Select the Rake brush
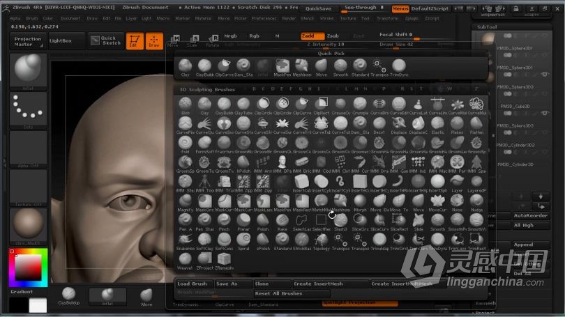This screenshot has width=565, height=317. (282, 223)
